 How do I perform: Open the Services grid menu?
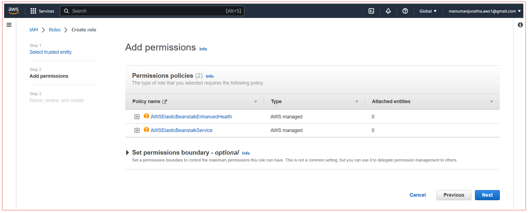pyautogui.click(x=33, y=11)
